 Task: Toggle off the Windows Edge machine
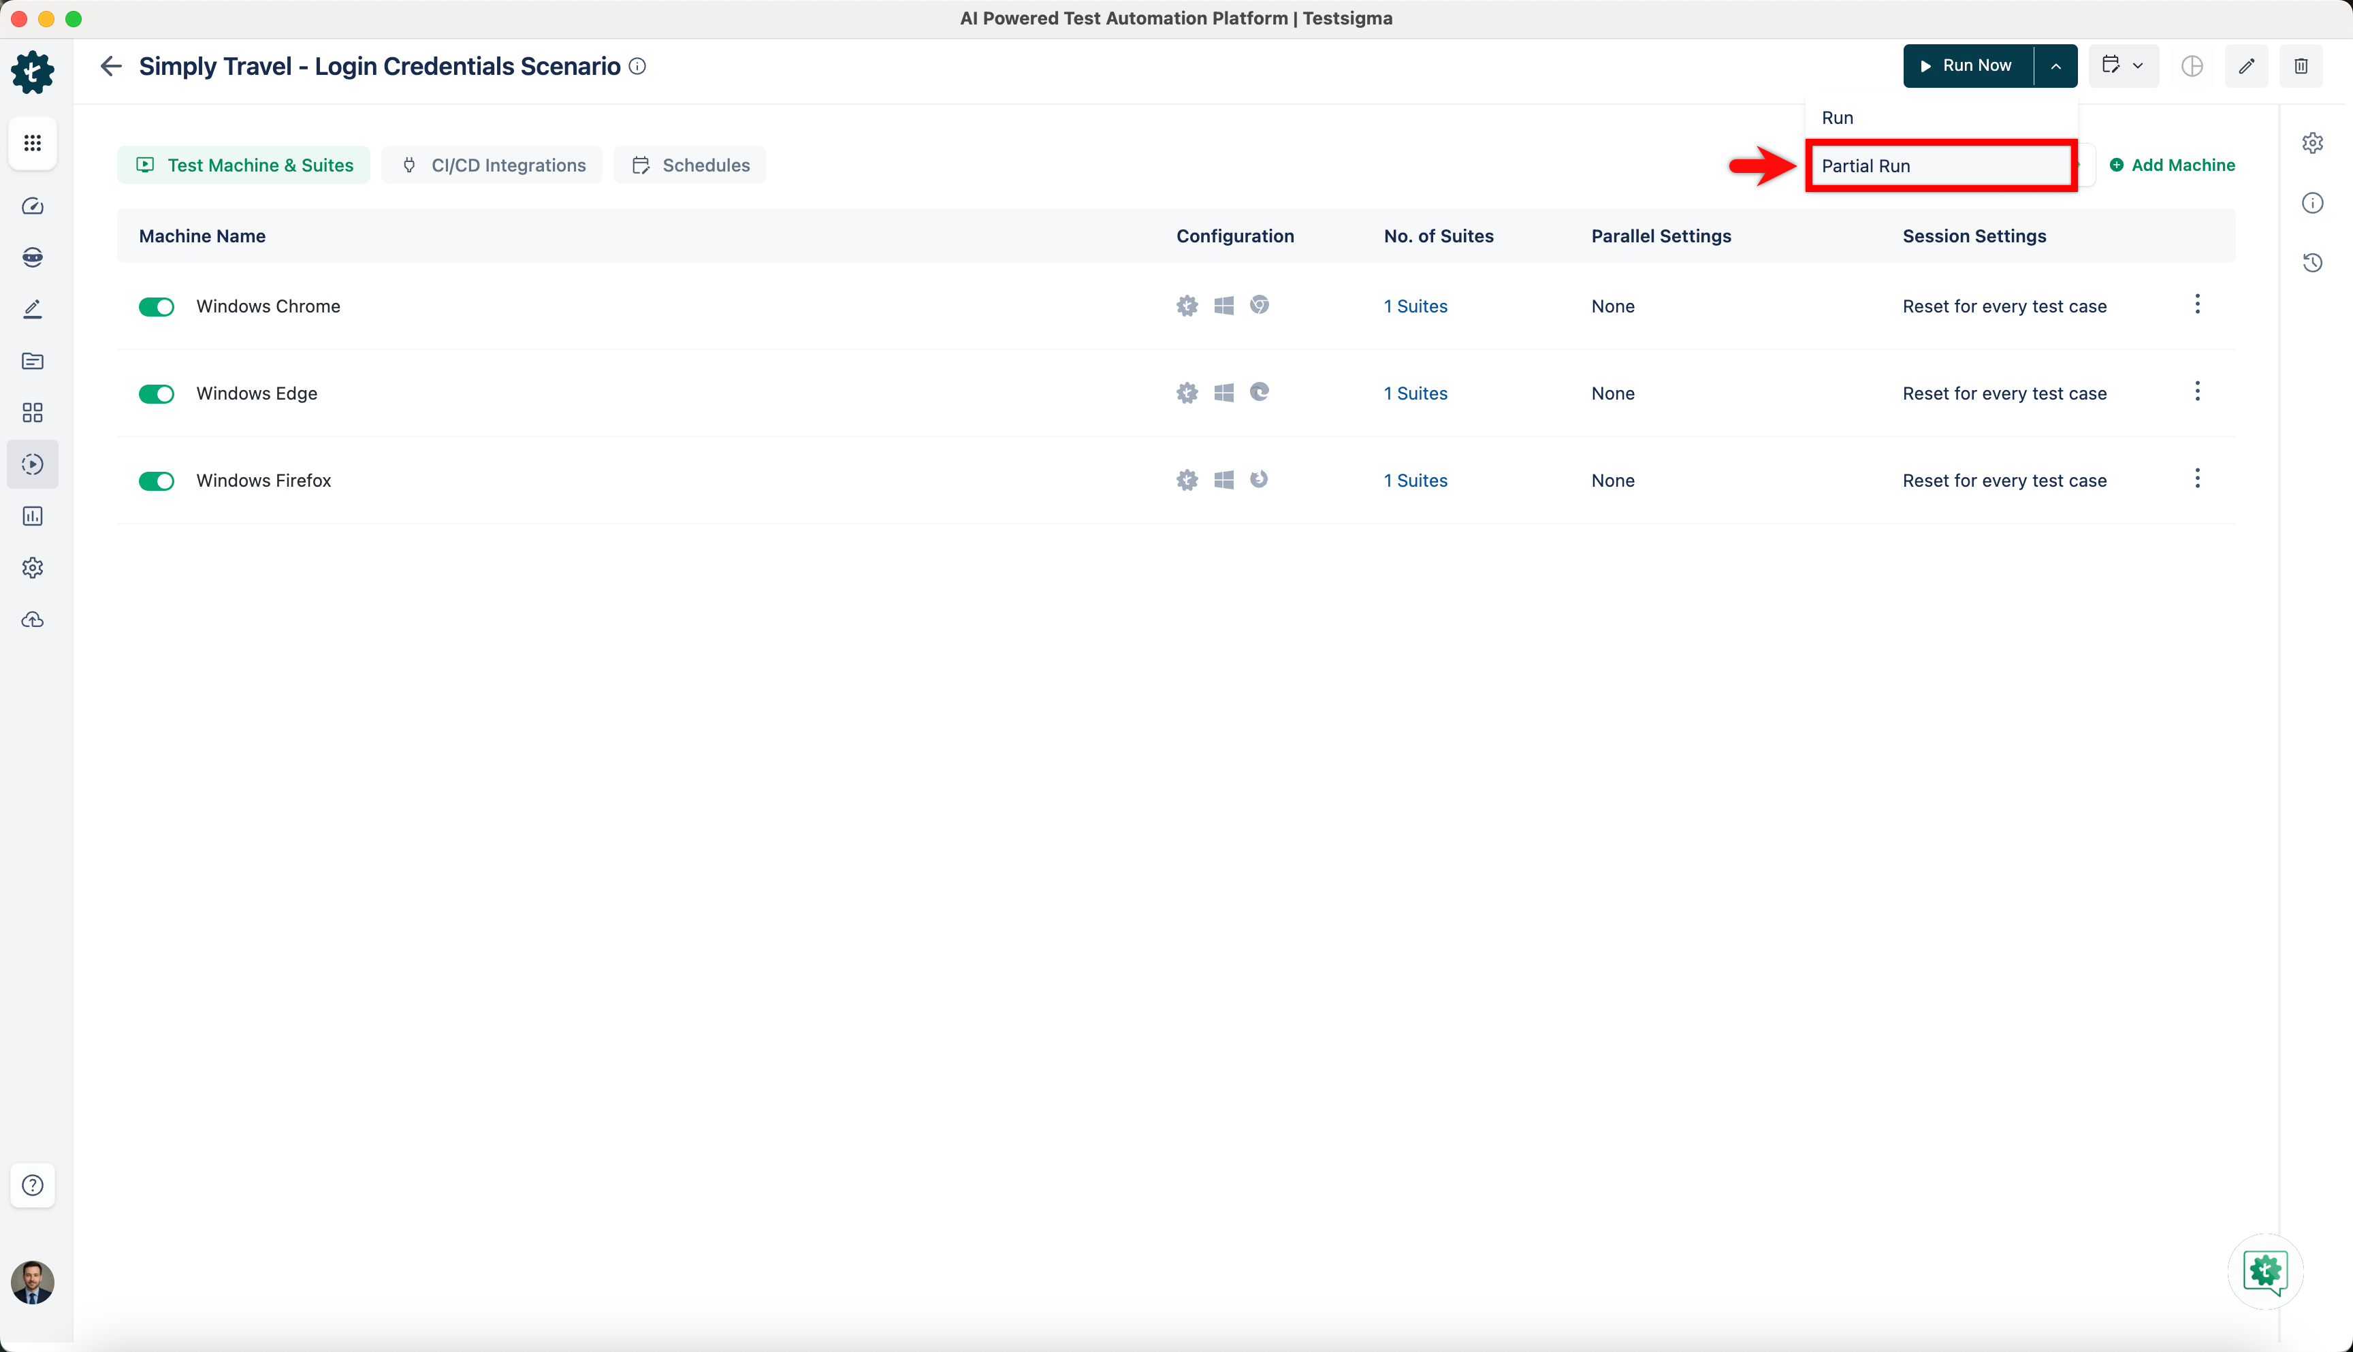tap(156, 395)
